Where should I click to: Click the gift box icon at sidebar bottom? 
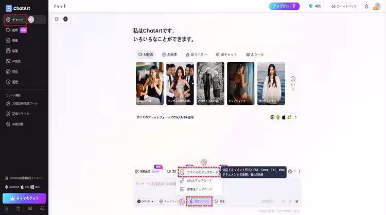[18, 208]
